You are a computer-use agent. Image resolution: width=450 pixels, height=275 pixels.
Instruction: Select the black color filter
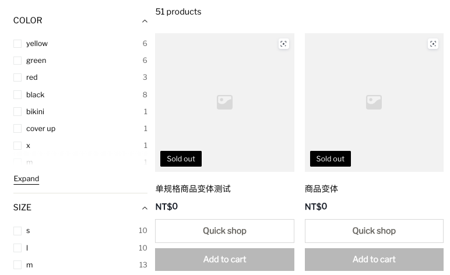[x=17, y=94]
